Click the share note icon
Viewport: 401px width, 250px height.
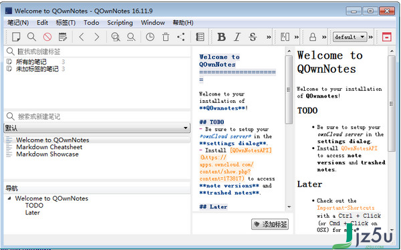click(x=181, y=37)
